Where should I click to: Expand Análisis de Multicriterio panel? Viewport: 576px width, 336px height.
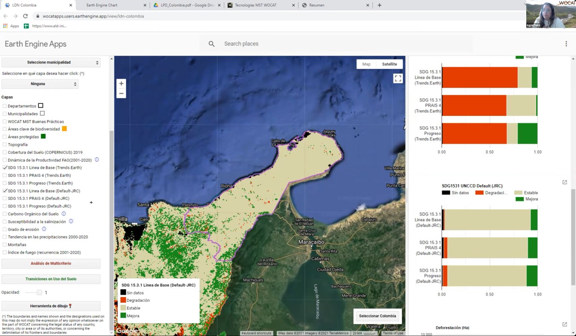[x=51, y=264]
